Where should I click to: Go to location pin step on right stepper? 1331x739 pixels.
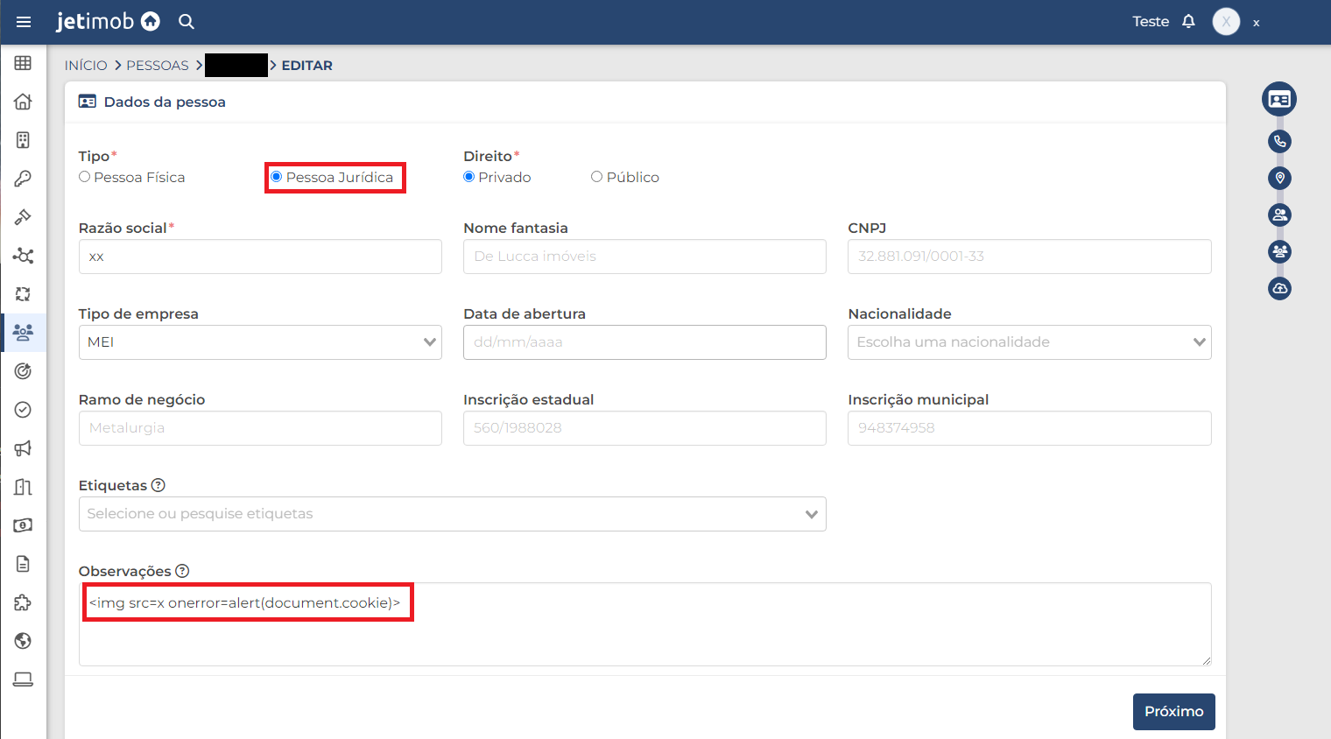[1279, 178]
